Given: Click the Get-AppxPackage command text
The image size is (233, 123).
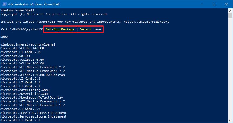Looking at the screenshot, I should pyautogui.click(x=60, y=29).
